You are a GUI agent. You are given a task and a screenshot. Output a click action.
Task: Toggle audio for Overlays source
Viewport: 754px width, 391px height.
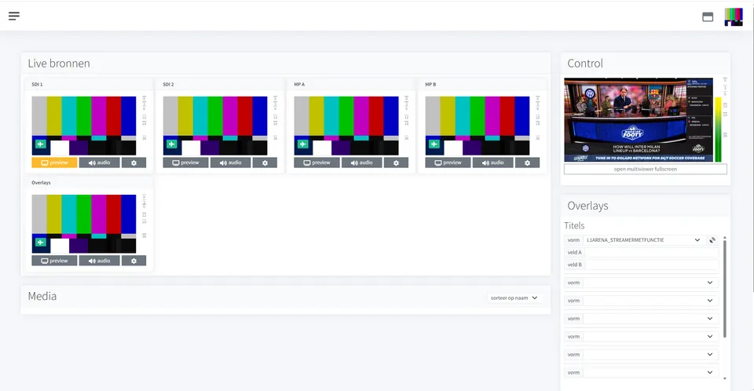point(100,261)
